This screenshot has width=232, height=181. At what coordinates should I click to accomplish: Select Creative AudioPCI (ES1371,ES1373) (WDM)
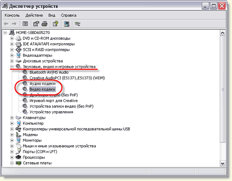pos(67,78)
